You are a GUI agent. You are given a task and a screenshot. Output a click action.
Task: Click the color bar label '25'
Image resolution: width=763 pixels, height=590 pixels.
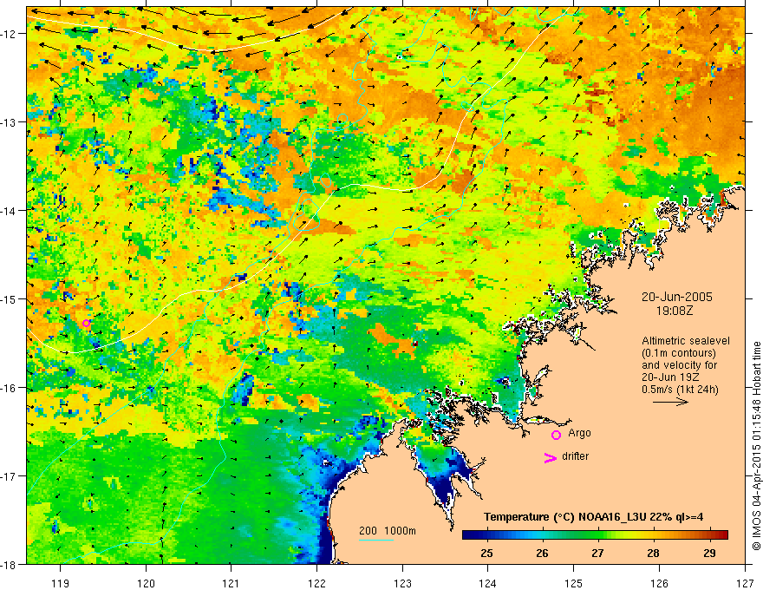[486, 553]
